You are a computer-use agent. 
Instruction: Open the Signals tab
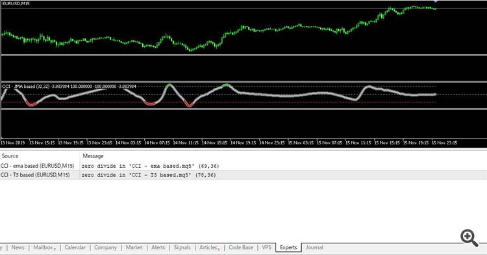point(182,248)
